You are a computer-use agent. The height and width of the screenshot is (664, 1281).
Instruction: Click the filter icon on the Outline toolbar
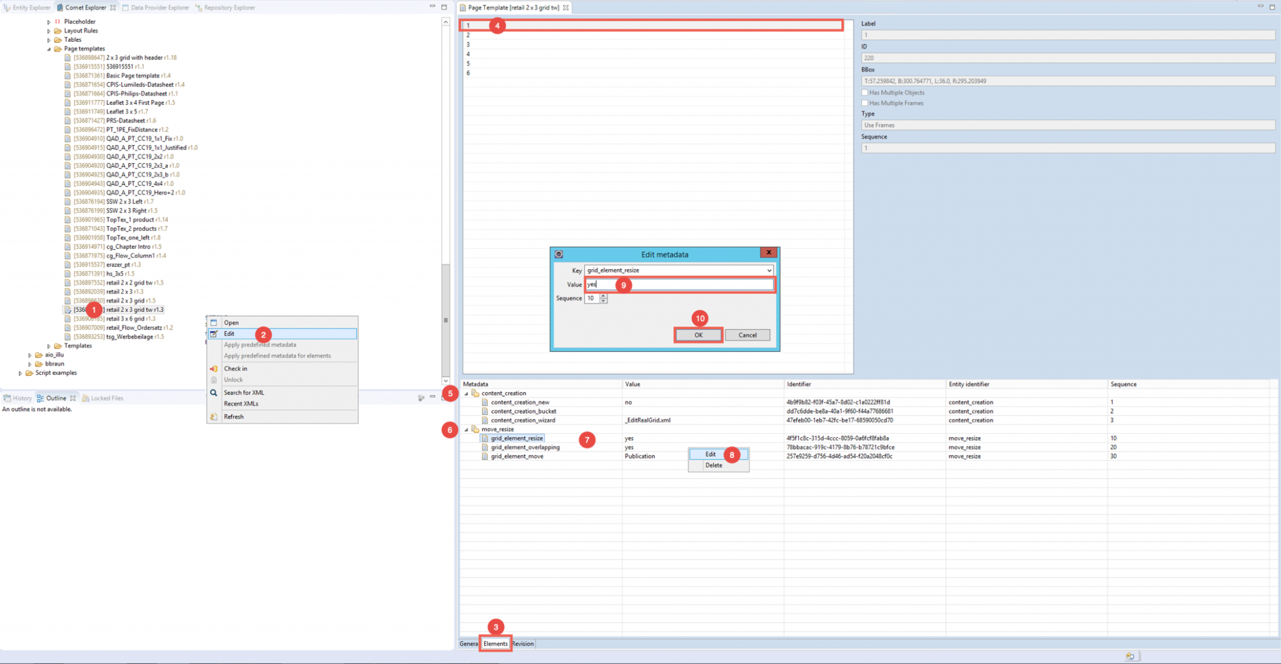[421, 398]
